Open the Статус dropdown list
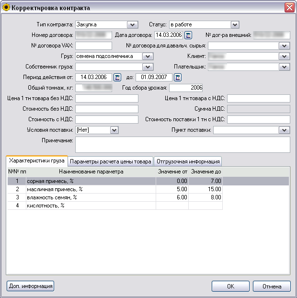 (x=235, y=25)
